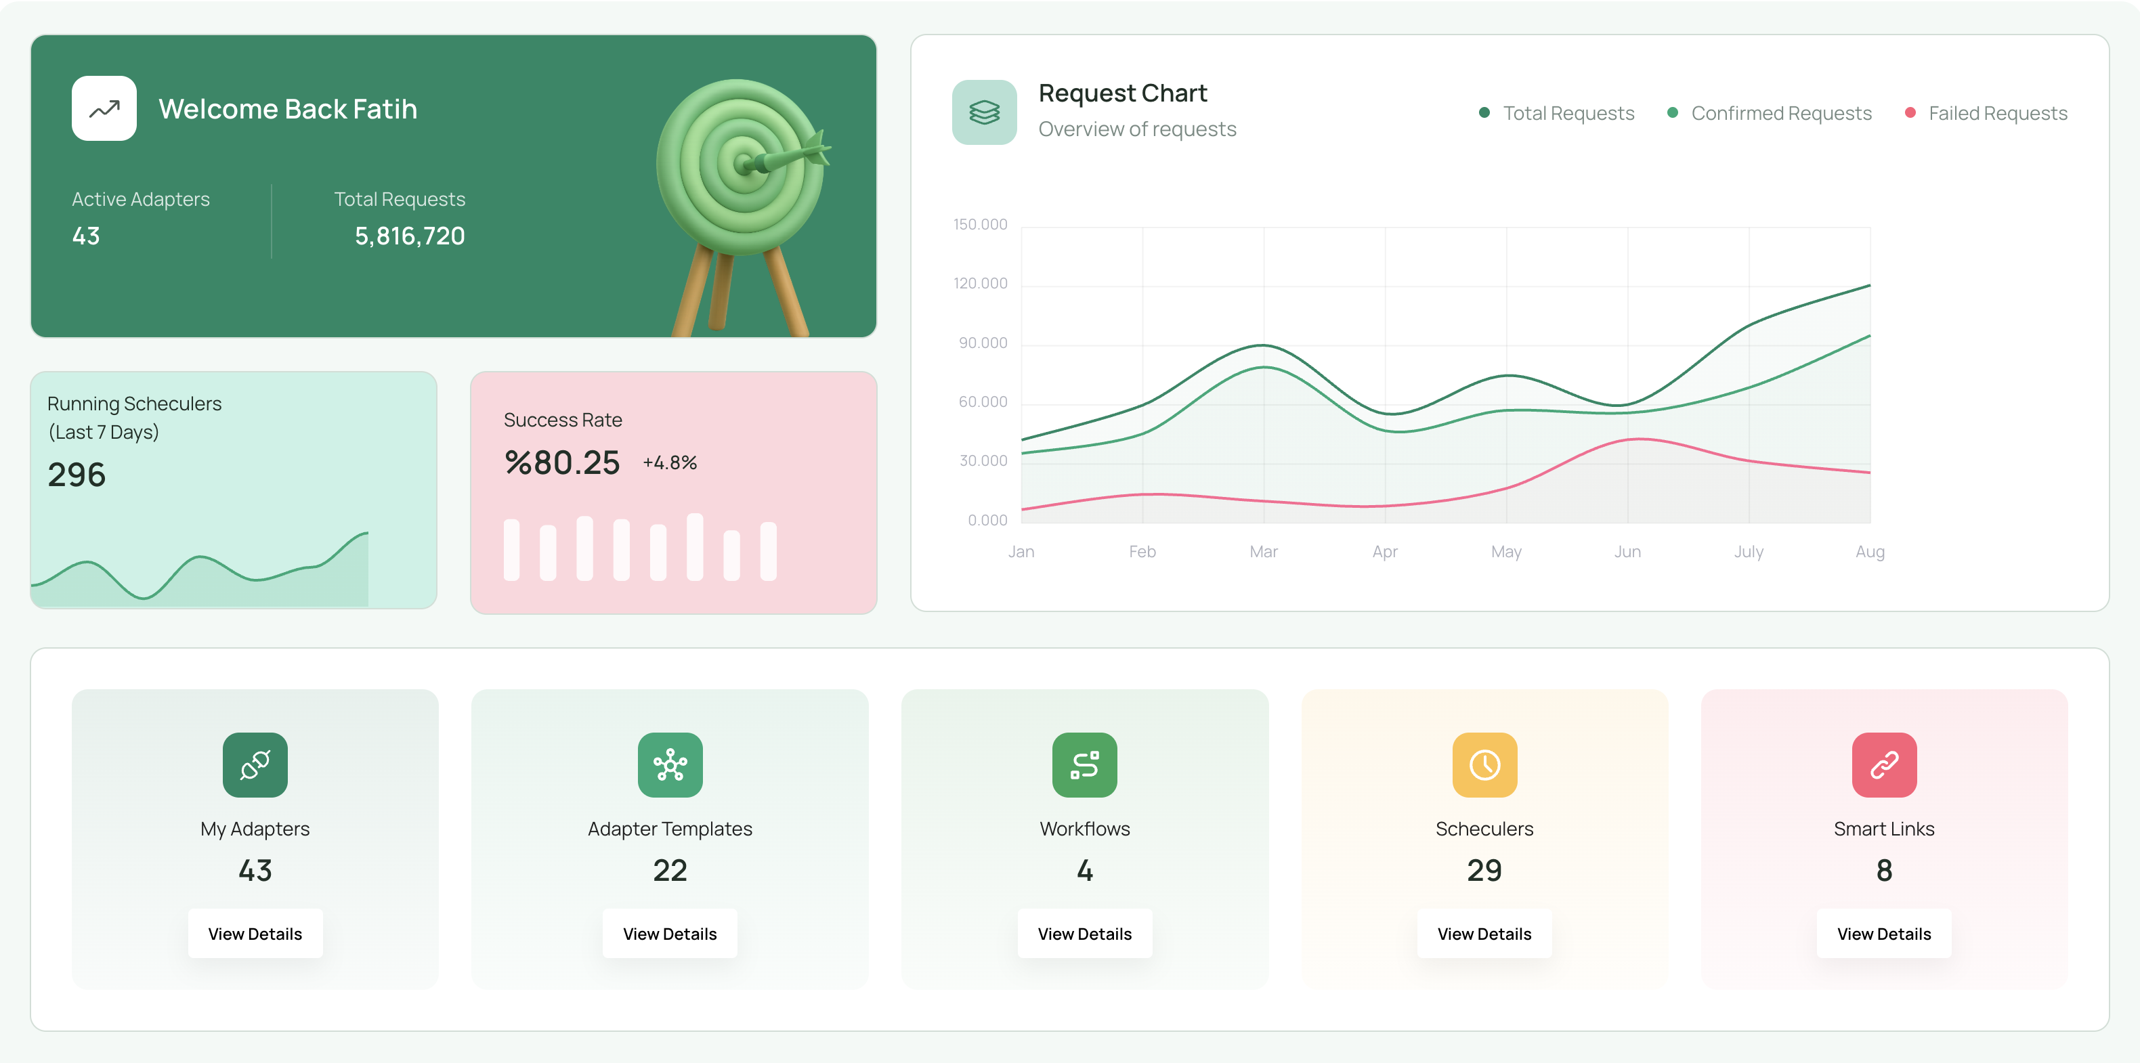Click the Total Requests value 5,816,720
Viewport: 2140px width, 1063px height.
point(410,236)
